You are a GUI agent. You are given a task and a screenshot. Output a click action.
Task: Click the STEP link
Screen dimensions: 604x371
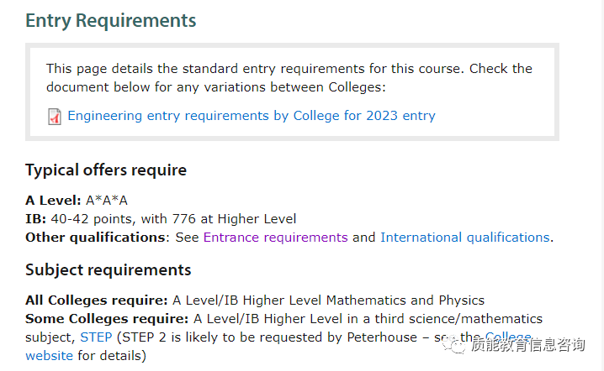pos(96,337)
